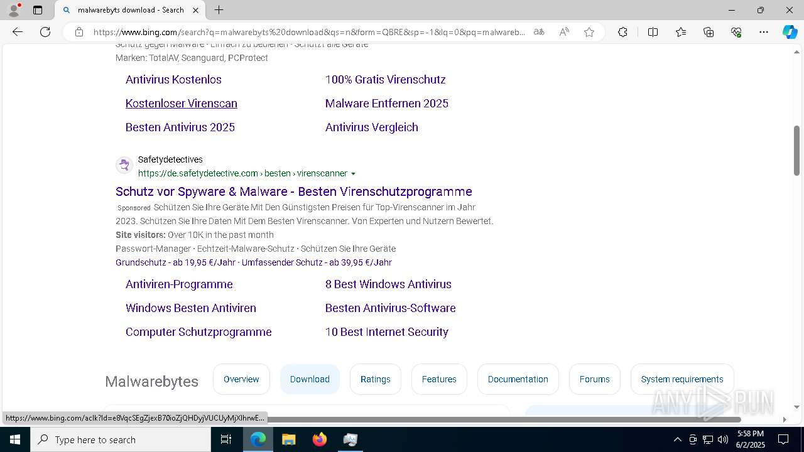Image resolution: width=804 pixels, height=452 pixels.
Task: Click the Safetydetectives site logo
Action: pos(124,165)
